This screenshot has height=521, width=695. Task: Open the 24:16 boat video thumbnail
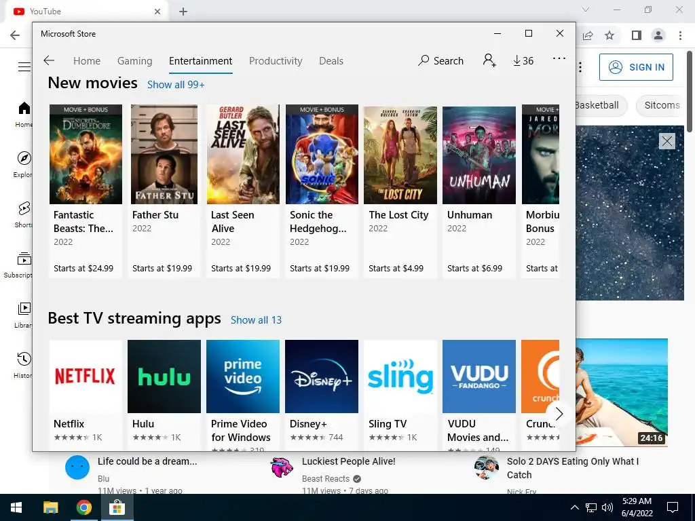[622, 393]
